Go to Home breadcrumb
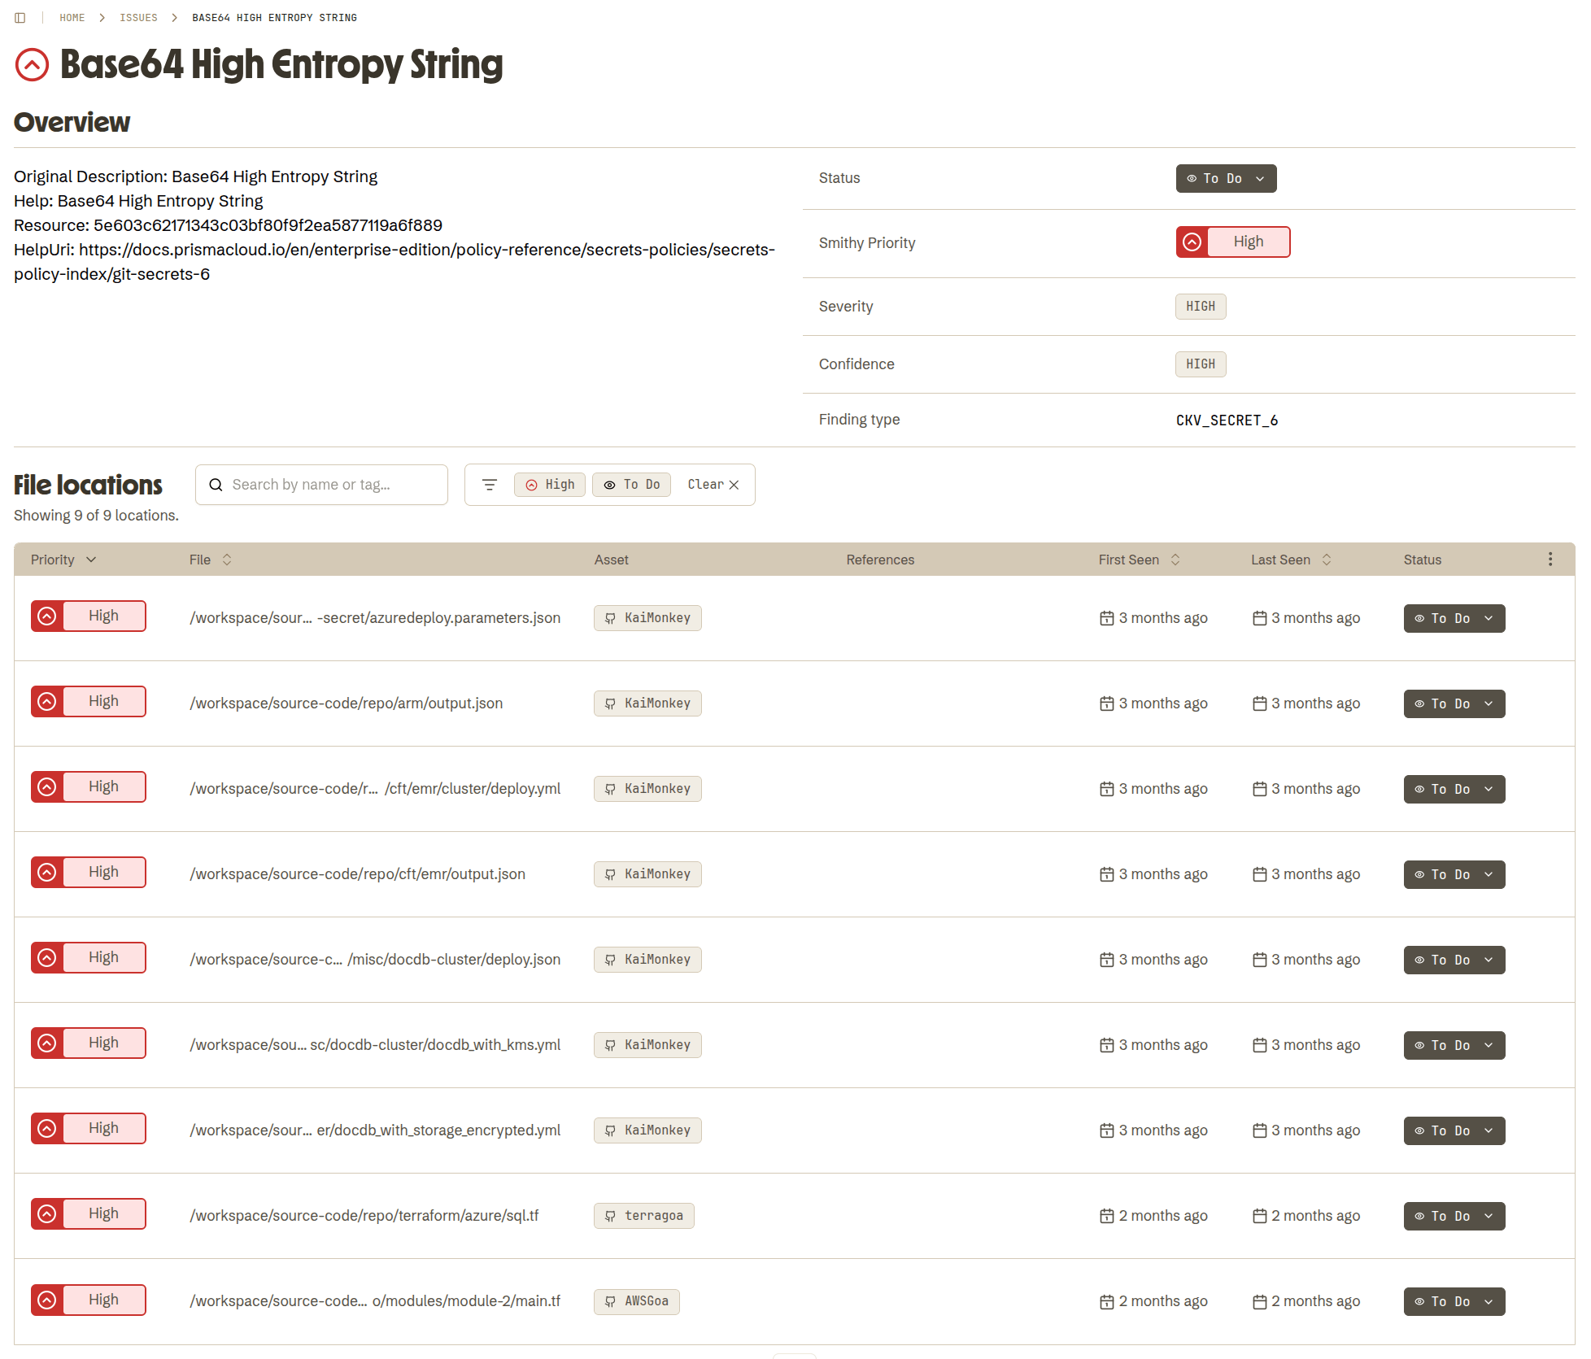This screenshot has height=1359, width=1591. [x=72, y=18]
